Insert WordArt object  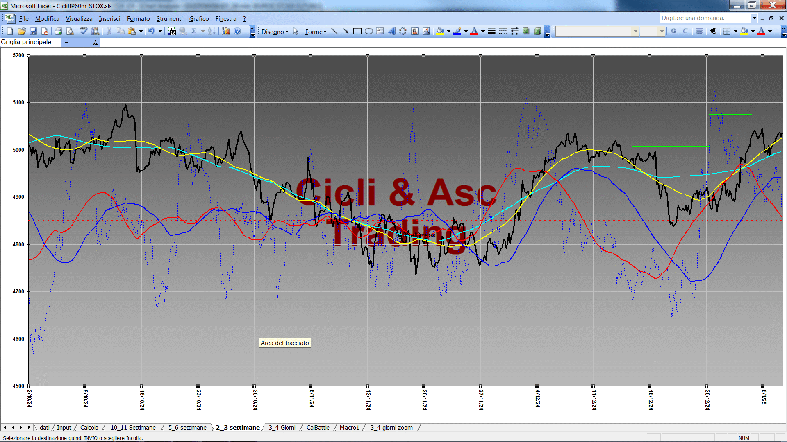(x=391, y=31)
